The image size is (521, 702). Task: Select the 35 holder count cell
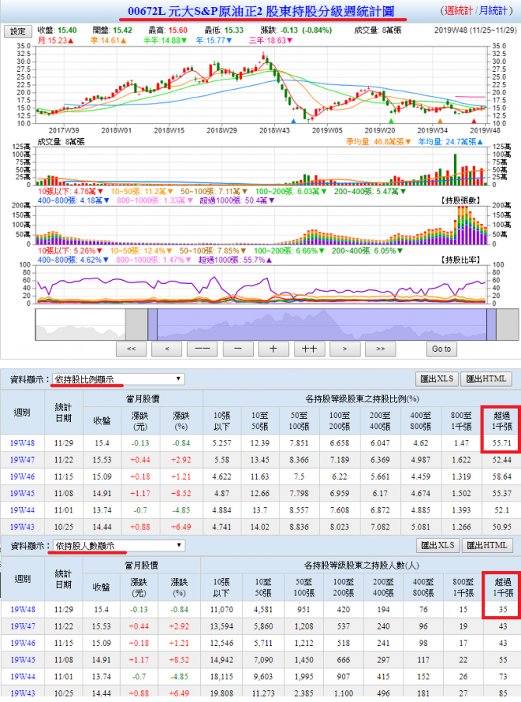(x=502, y=610)
